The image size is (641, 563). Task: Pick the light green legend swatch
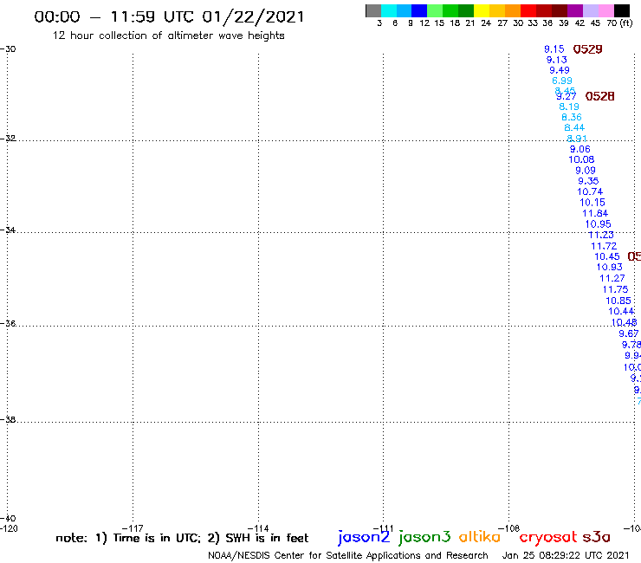(435, 10)
